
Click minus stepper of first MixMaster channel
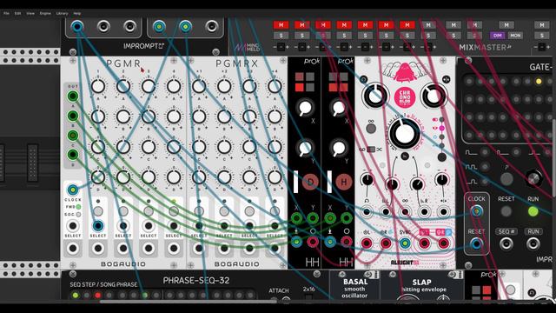[x=275, y=47]
